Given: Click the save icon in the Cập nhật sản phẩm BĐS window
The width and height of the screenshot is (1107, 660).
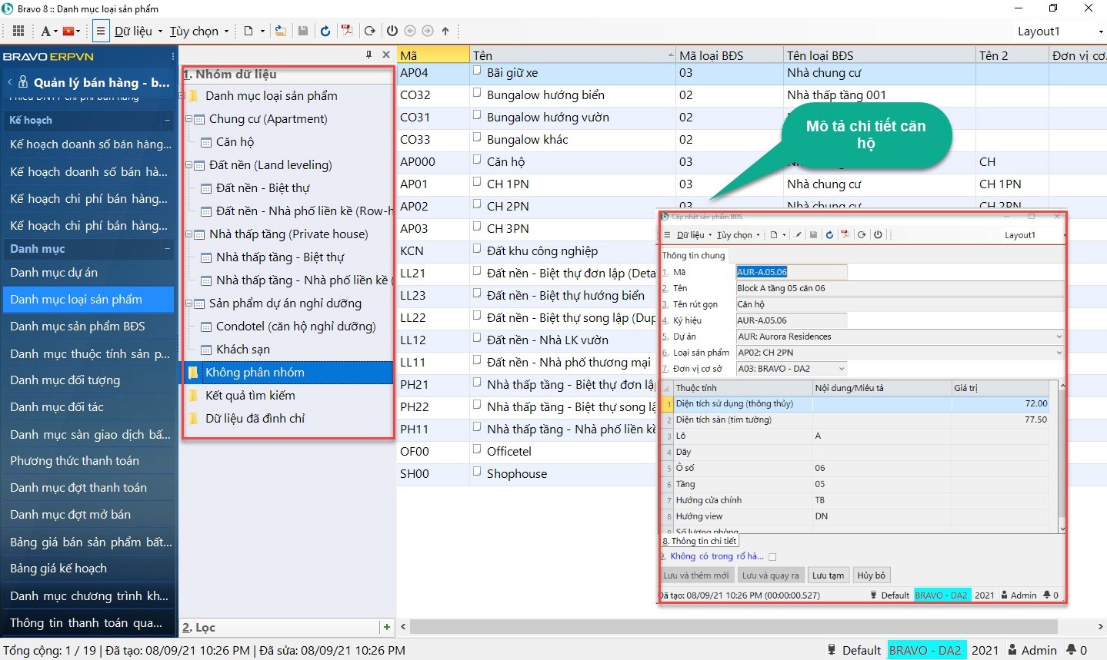Looking at the screenshot, I should [x=813, y=235].
